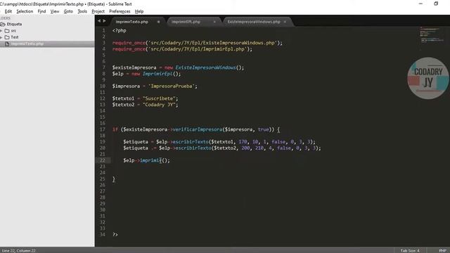The height and width of the screenshot is (253, 450).
Task: Click the next tab arrow
Action: pyautogui.click(x=104, y=21)
